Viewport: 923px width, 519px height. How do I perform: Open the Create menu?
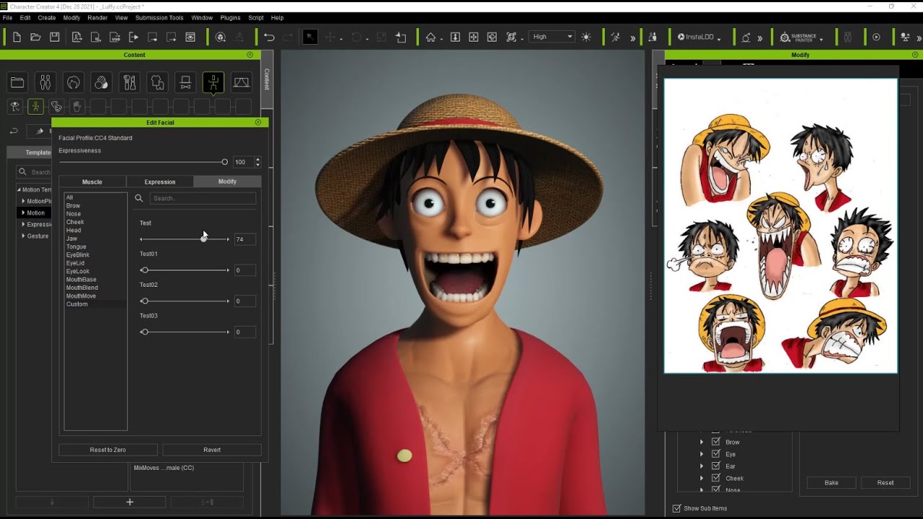(x=46, y=17)
